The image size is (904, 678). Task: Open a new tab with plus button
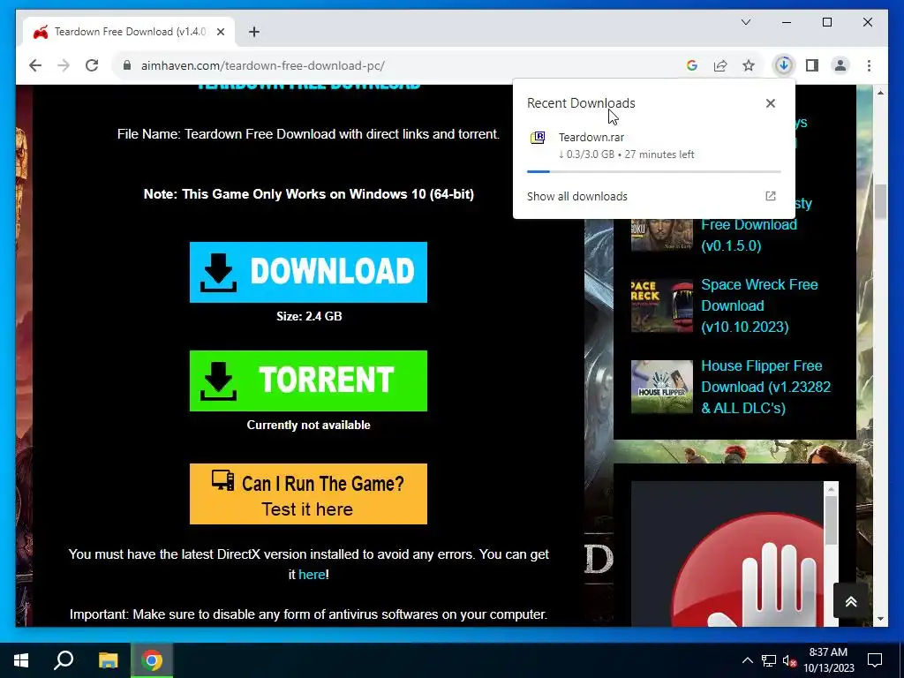253,32
